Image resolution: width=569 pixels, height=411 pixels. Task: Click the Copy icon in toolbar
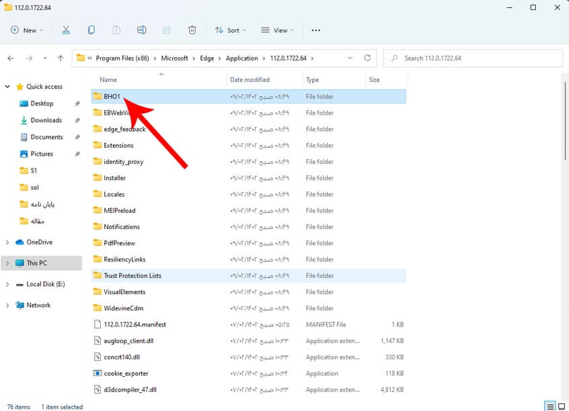coord(91,30)
